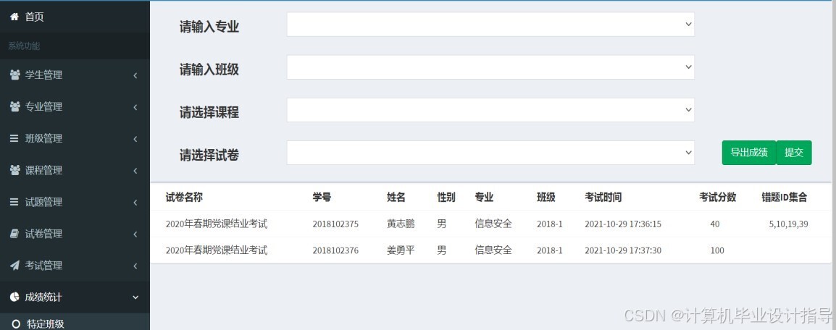Click 2018-1 in 姜勇平's row

(x=550, y=250)
